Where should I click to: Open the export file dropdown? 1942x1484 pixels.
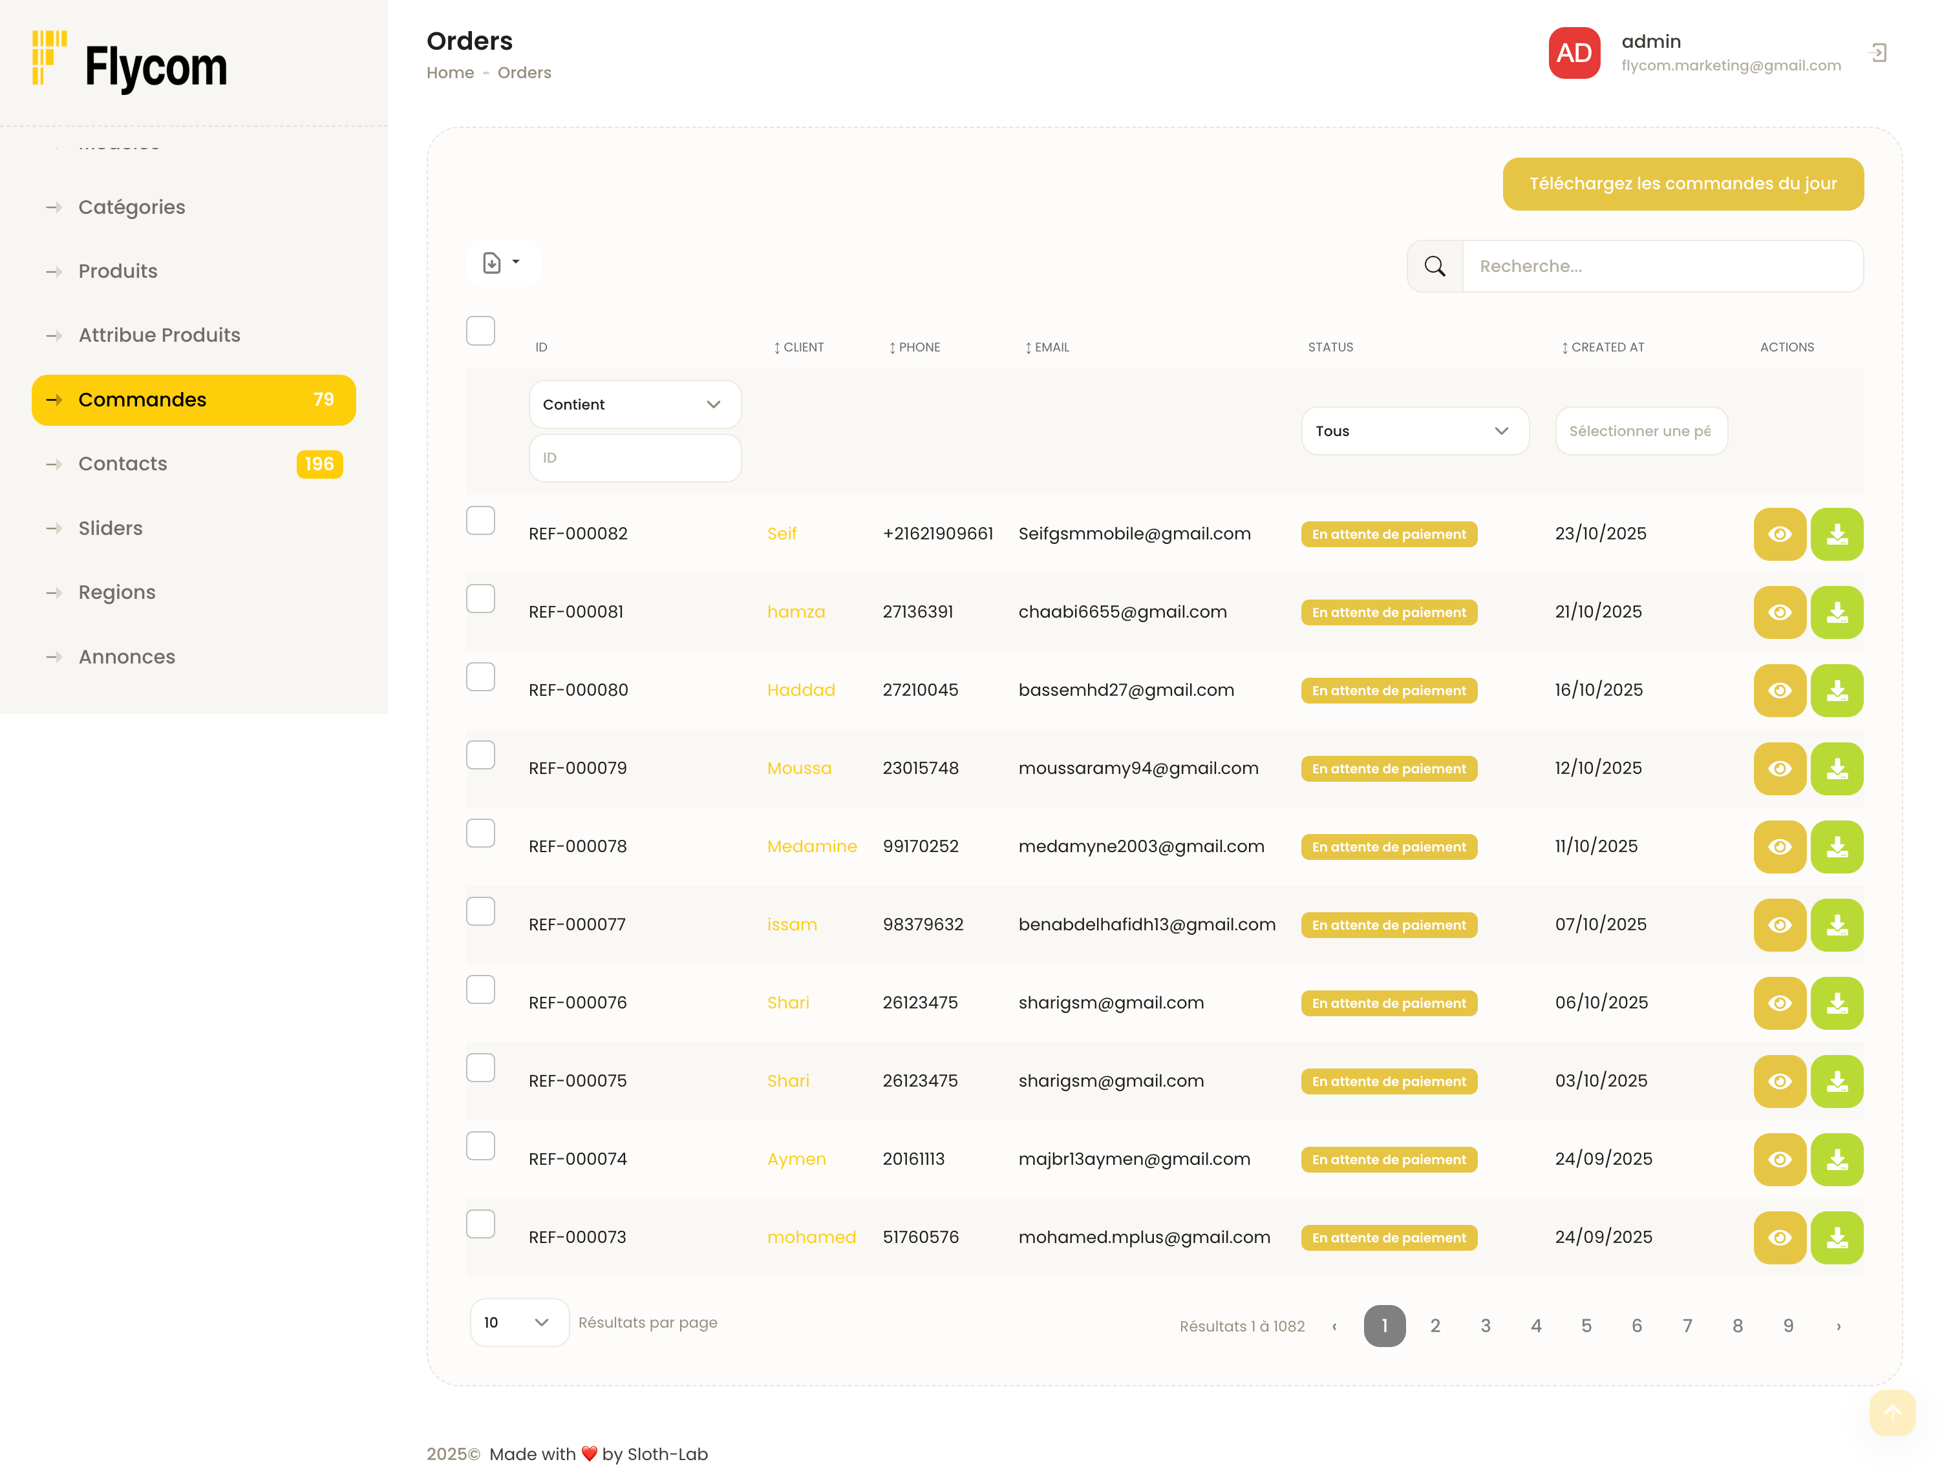click(x=502, y=262)
